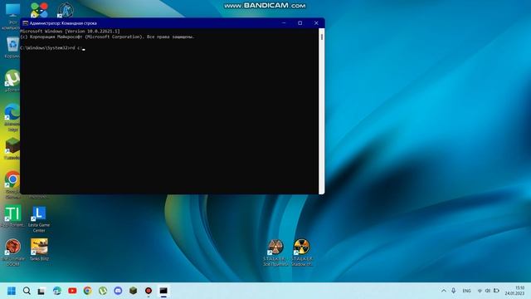Maximize the Command Prompt window

(300, 23)
